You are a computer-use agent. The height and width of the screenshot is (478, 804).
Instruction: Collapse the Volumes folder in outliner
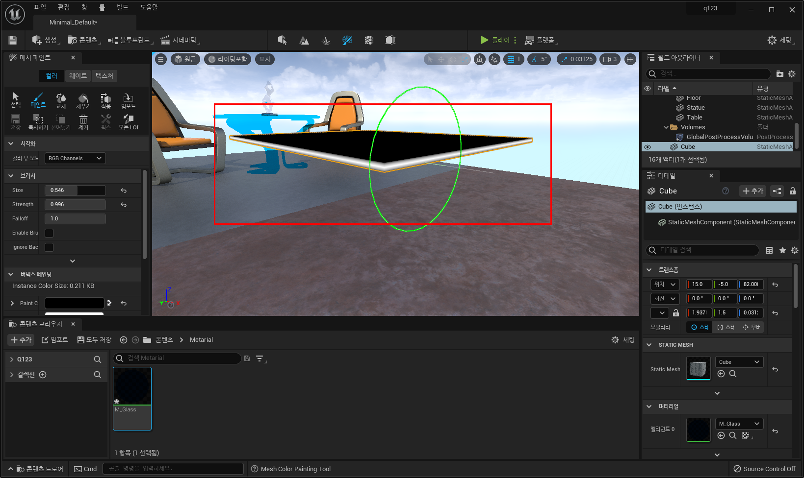(x=666, y=127)
